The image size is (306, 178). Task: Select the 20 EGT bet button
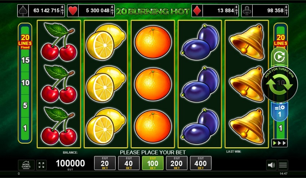pos(105,163)
